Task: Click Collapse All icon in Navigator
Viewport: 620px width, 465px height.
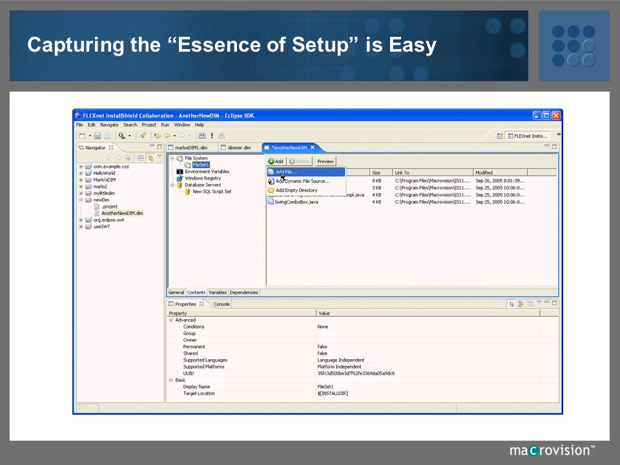Action: (141, 158)
